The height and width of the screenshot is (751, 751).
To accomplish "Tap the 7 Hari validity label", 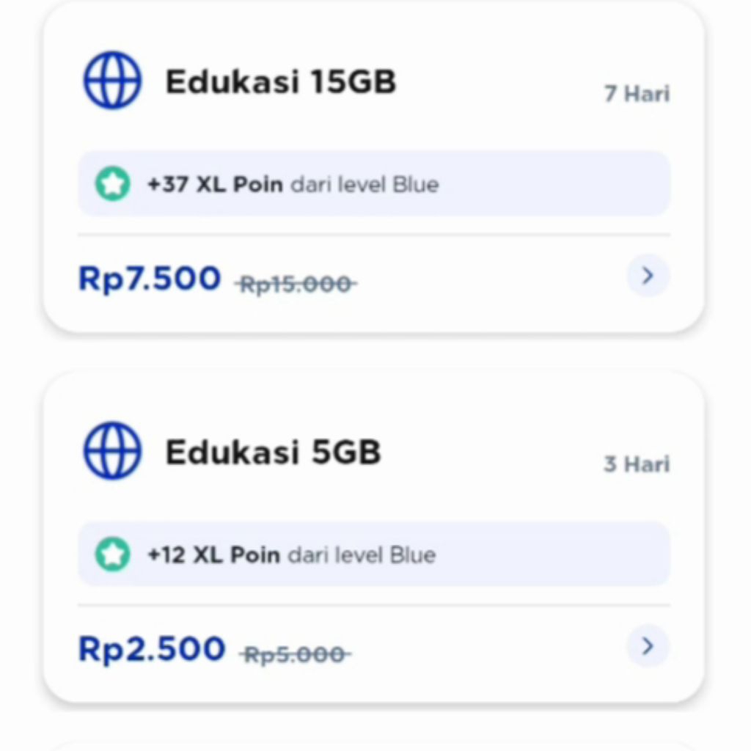I will pyautogui.click(x=636, y=94).
